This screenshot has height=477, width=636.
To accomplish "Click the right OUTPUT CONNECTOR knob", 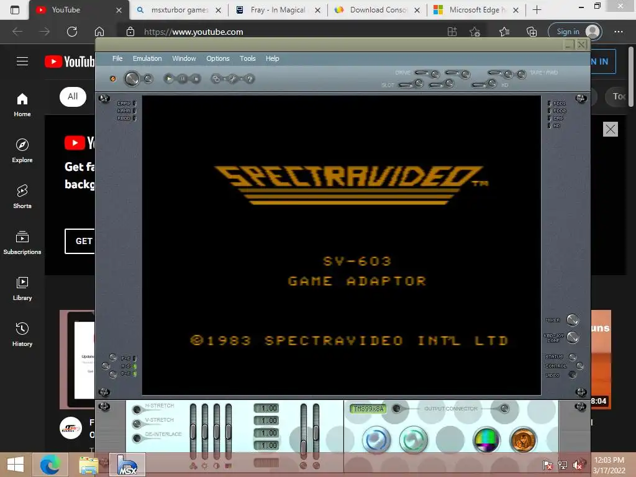I will point(504,409).
